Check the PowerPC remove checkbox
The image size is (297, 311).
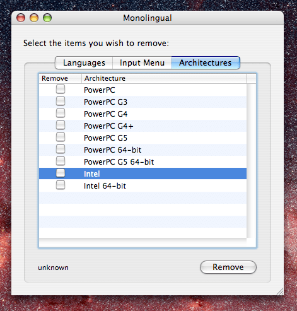tap(61, 89)
